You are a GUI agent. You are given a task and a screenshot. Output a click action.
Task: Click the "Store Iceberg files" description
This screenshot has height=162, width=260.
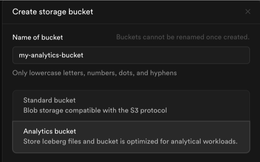tap(130, 141)
